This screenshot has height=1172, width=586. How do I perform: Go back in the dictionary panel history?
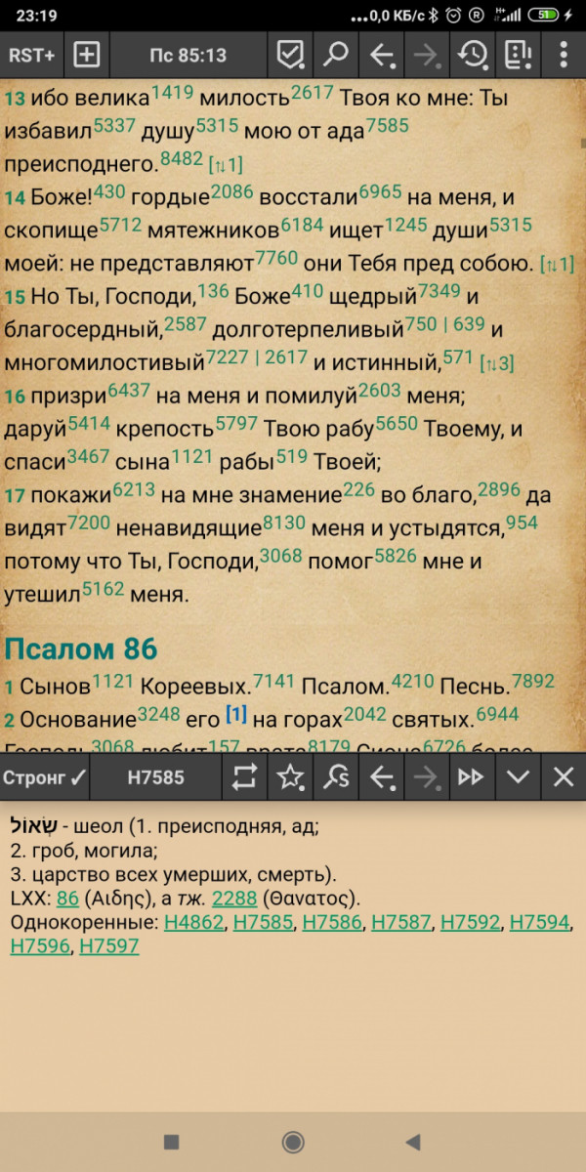(381, 777)
